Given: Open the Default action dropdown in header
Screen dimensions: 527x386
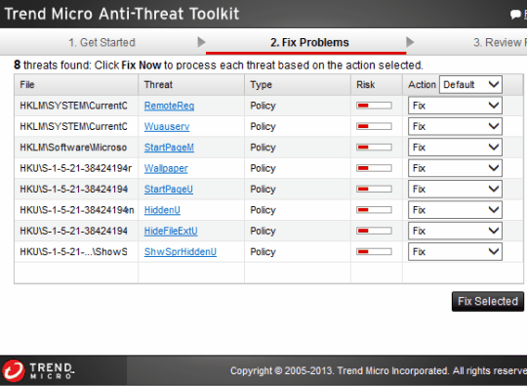Looking at the screenshot, I should [x=470, y=84].
